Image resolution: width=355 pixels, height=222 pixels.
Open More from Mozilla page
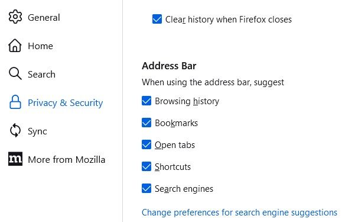point(67,159)
